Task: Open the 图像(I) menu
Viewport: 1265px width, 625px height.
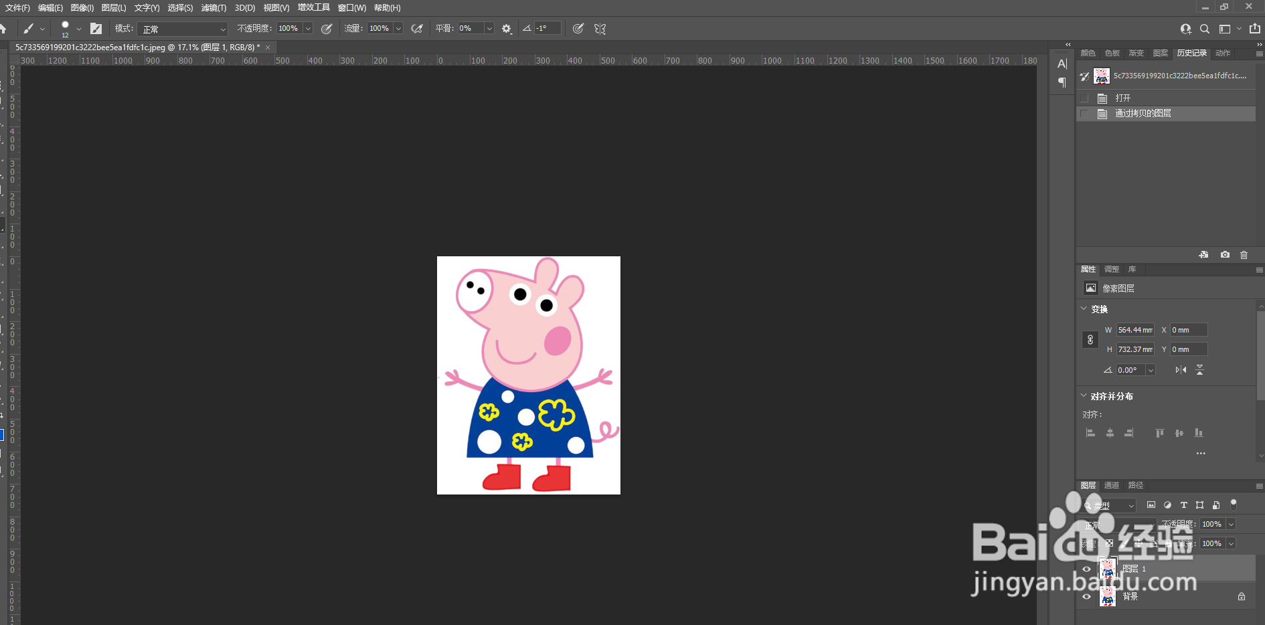Action: [x=82, y=8]
